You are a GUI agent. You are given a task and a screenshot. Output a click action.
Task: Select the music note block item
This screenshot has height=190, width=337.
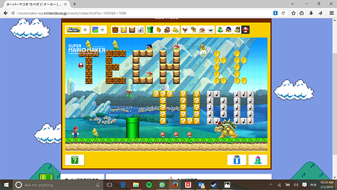(140, 30)
